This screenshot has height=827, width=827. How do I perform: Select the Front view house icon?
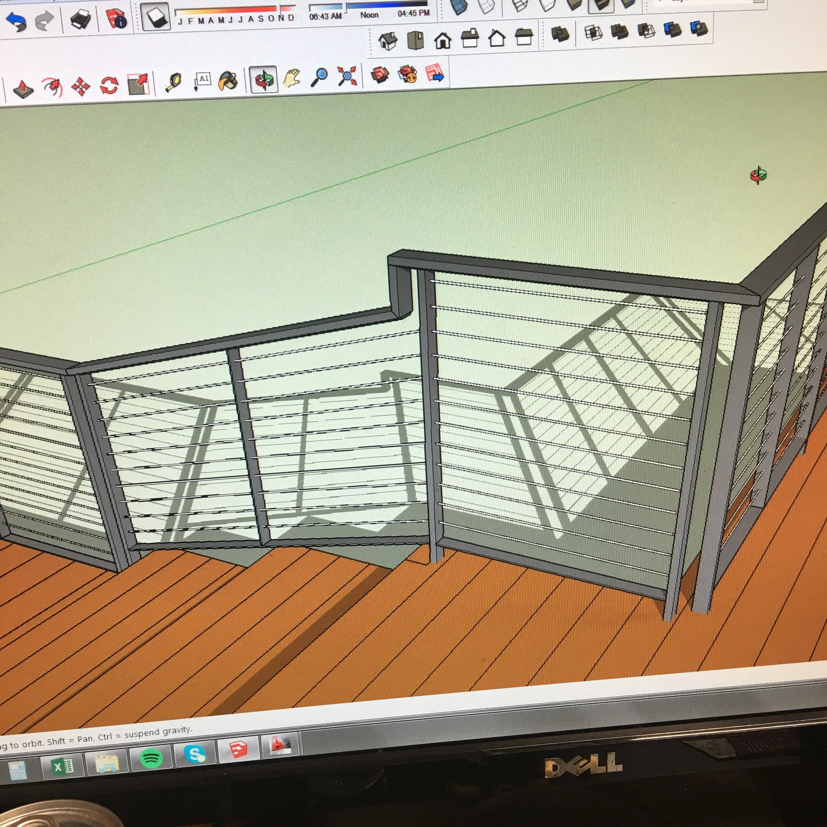[x=443, y=40]
